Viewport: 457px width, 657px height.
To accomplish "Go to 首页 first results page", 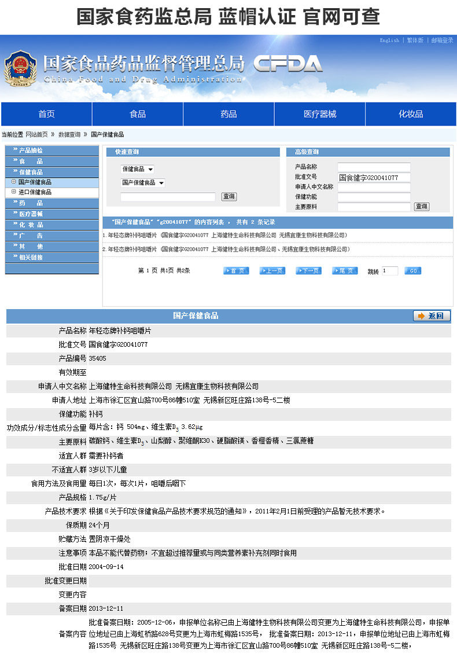I will point(236,271).
